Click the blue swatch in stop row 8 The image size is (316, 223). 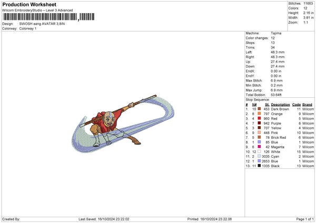click(x=259, y=142)
